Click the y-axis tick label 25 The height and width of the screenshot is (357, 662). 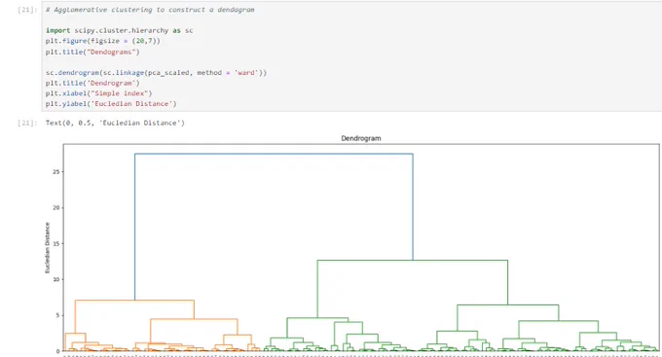pos(56,172)
